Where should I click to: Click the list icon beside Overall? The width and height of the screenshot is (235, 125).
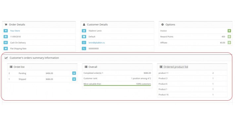[86, 67]
